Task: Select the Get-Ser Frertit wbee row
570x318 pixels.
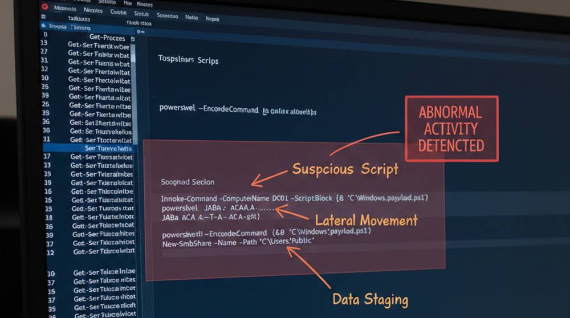Action: click(99, 46)
